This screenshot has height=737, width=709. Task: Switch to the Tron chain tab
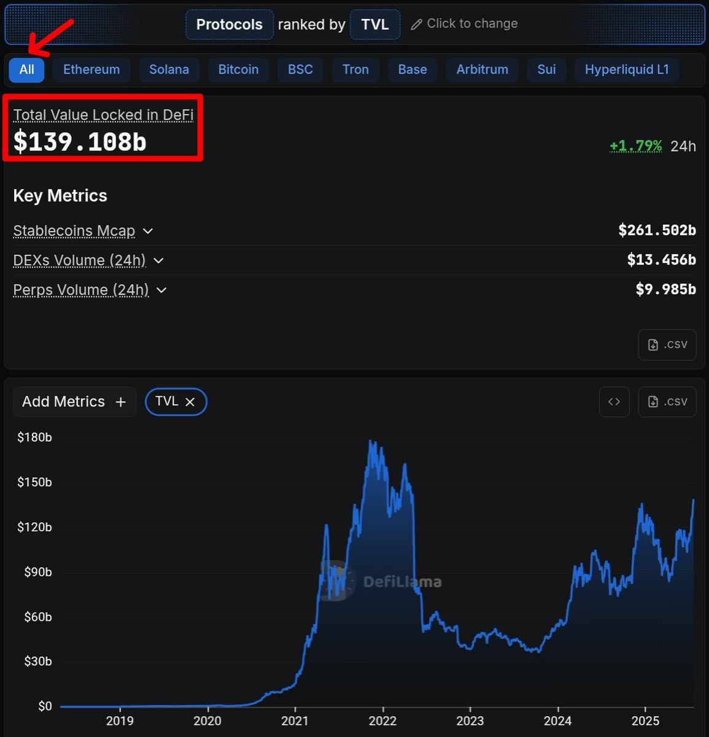pyautogui.click(x=355, y=69)
